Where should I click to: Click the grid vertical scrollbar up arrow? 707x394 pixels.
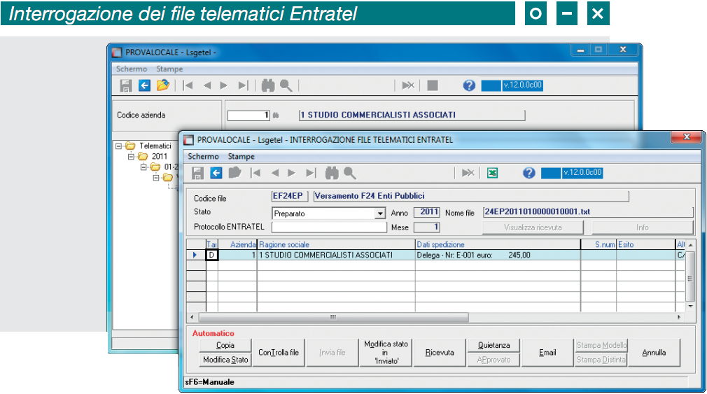coord(690,244)
